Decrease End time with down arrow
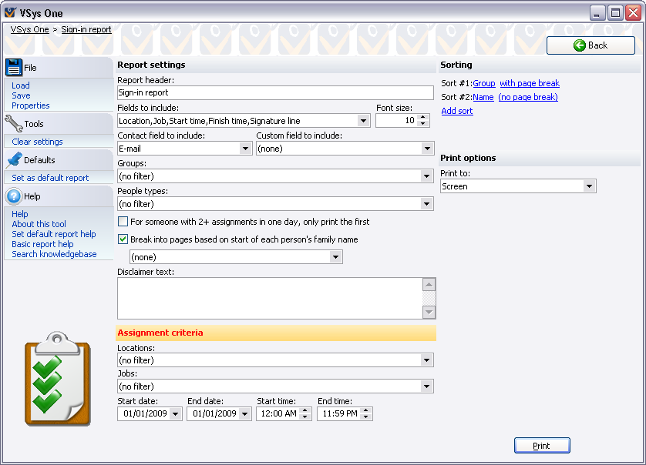 tap(366, 416)
